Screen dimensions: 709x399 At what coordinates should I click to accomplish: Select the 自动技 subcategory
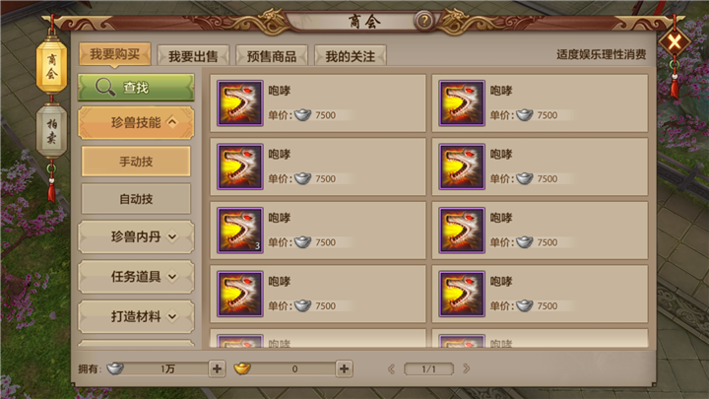click(136, 199)
